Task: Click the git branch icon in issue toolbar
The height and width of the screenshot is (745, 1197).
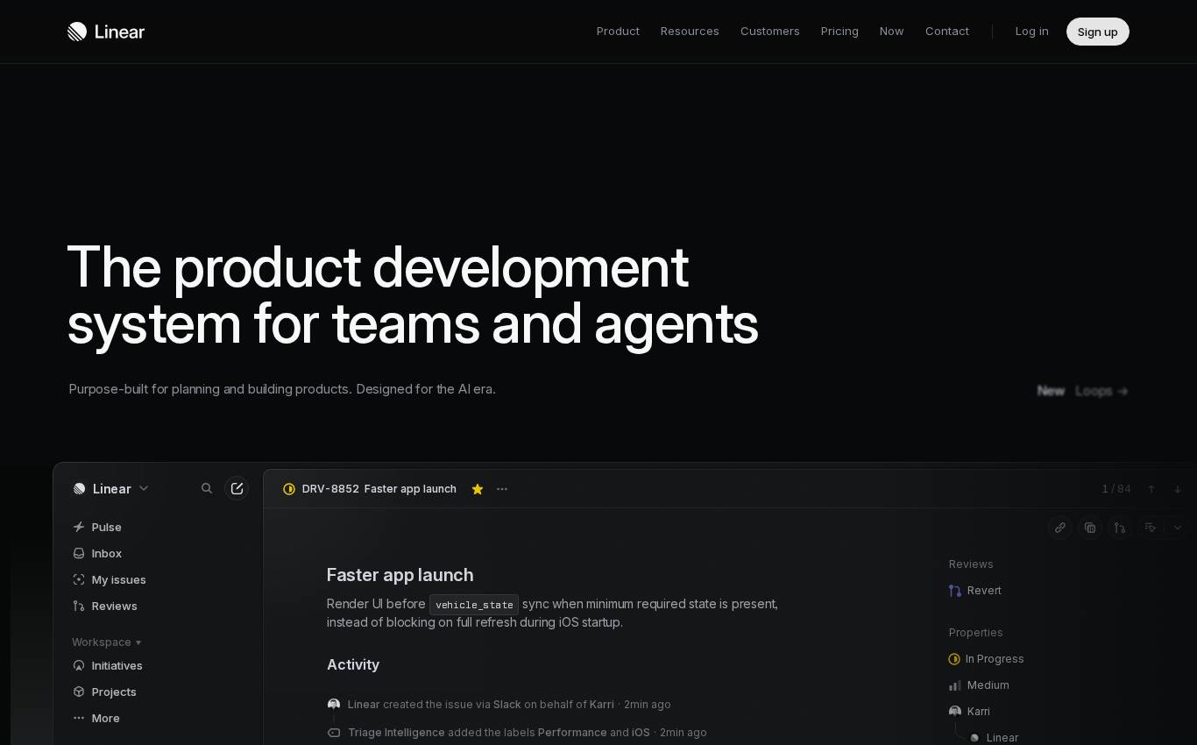Action: point(1120,528)
